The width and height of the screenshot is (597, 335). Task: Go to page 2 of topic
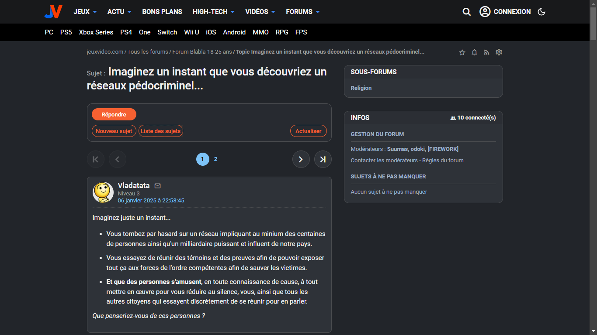point(215,159)
